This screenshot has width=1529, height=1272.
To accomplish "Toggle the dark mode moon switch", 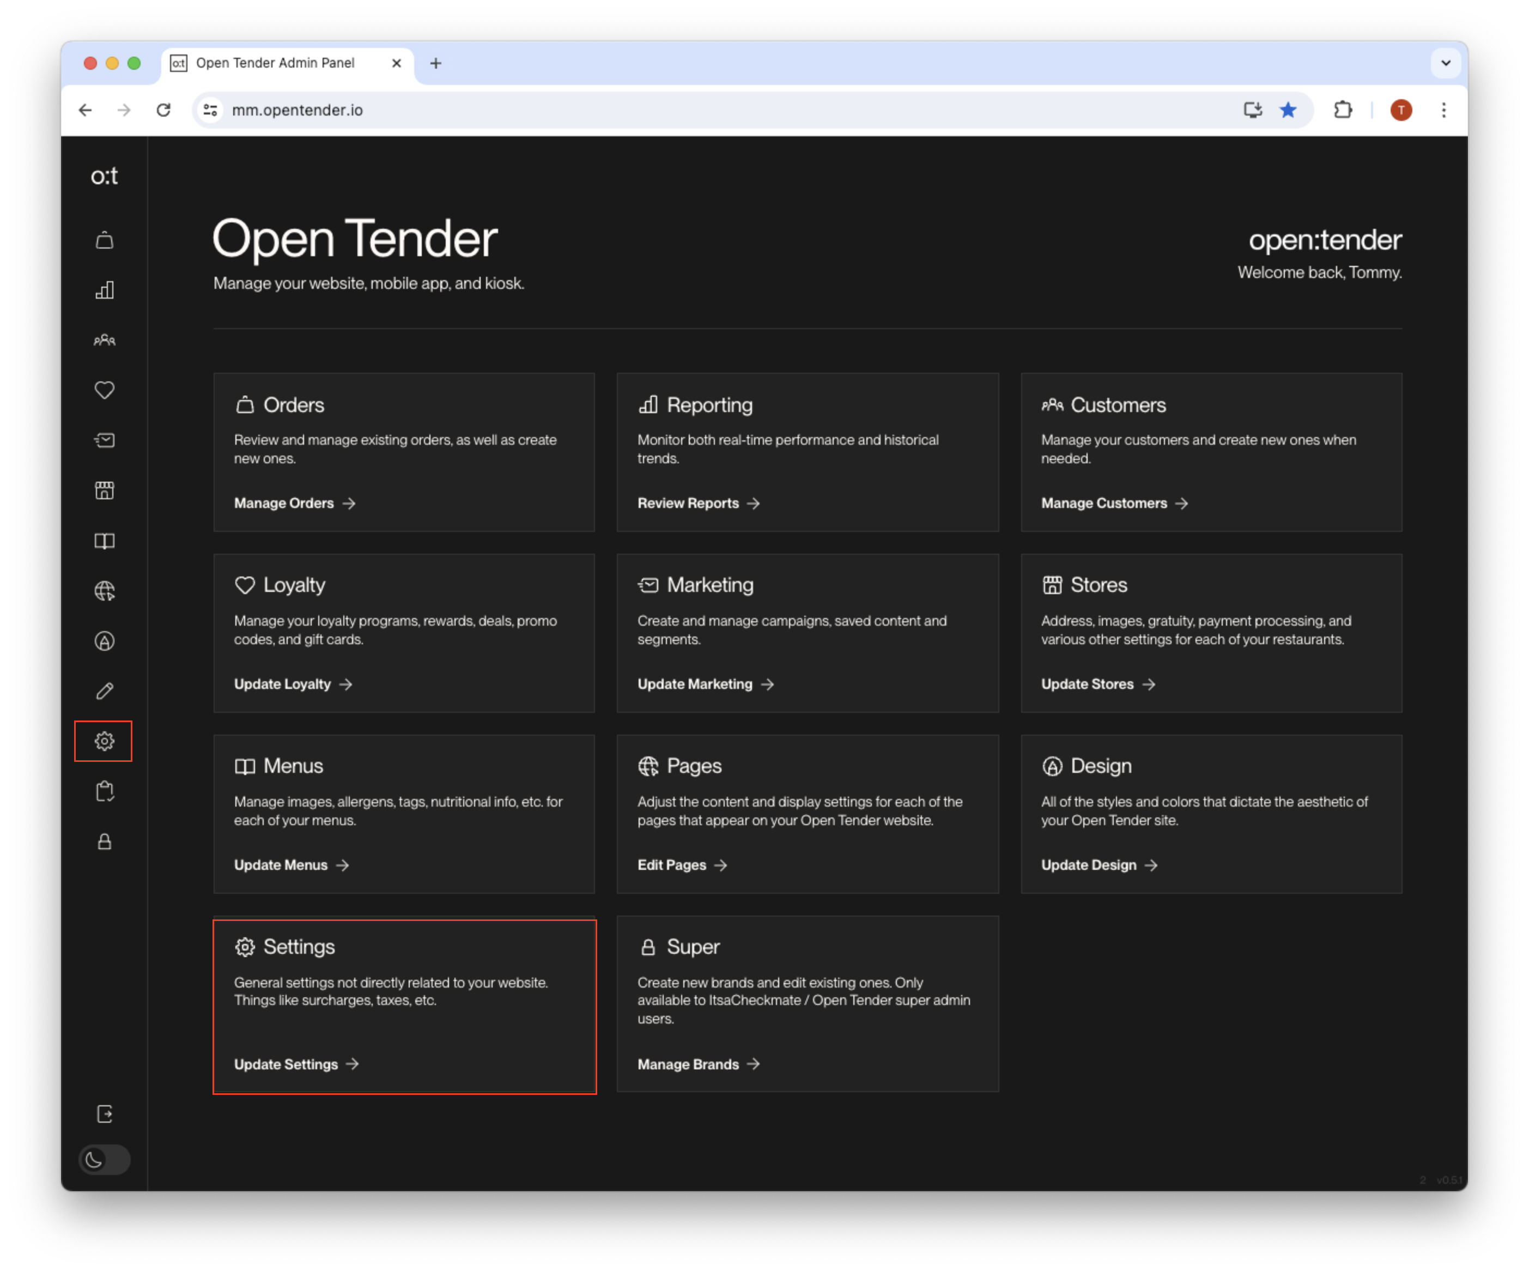I will pos(104,1160).
